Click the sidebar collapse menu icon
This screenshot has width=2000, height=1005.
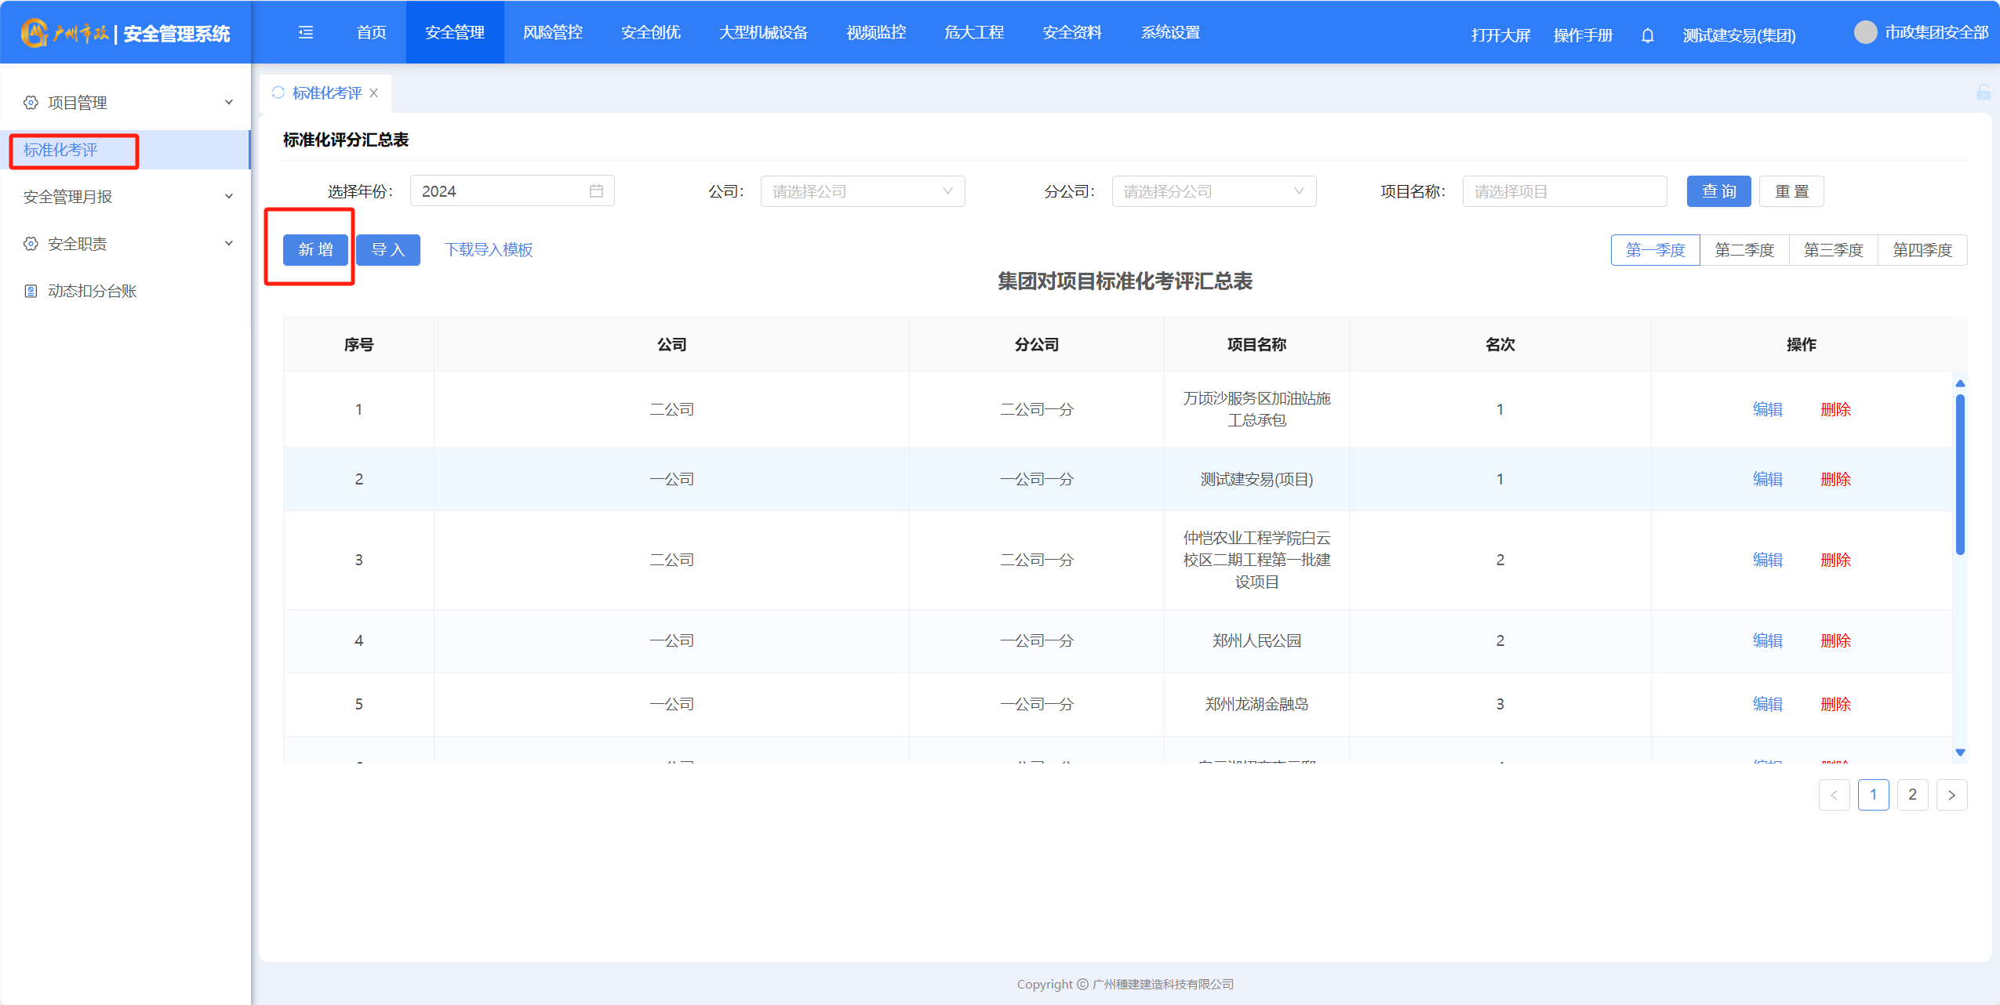click(306, 32)
